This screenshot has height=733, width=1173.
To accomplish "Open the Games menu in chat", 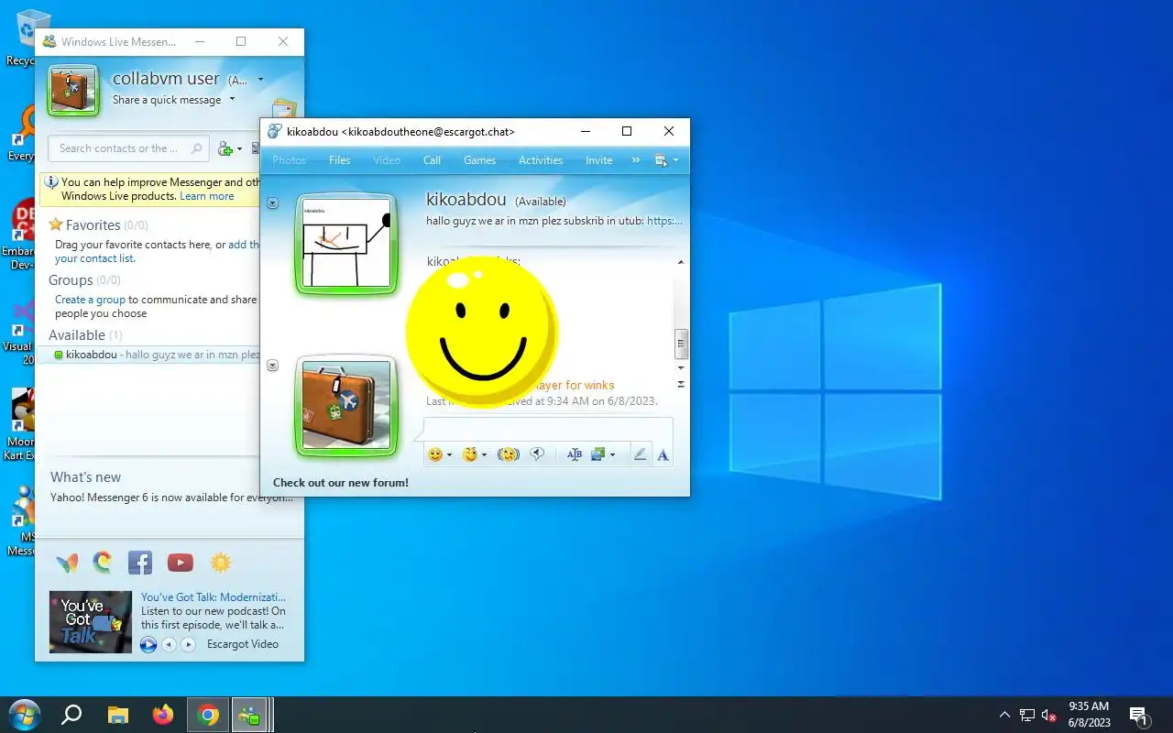I will (x=479, y=160).
